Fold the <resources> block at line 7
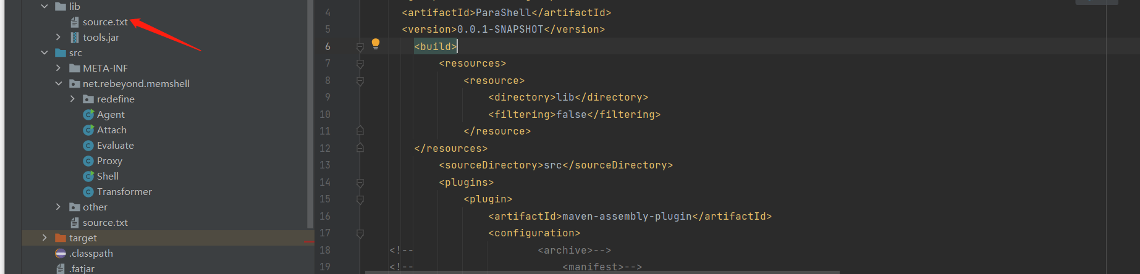The height and width of the screenshot is (274, 1140). point(360,64)
